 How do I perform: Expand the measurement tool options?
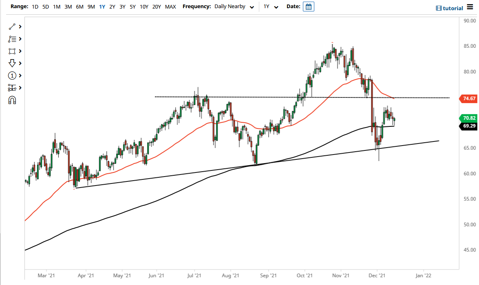pyautogui.click(x=20, y=88)
